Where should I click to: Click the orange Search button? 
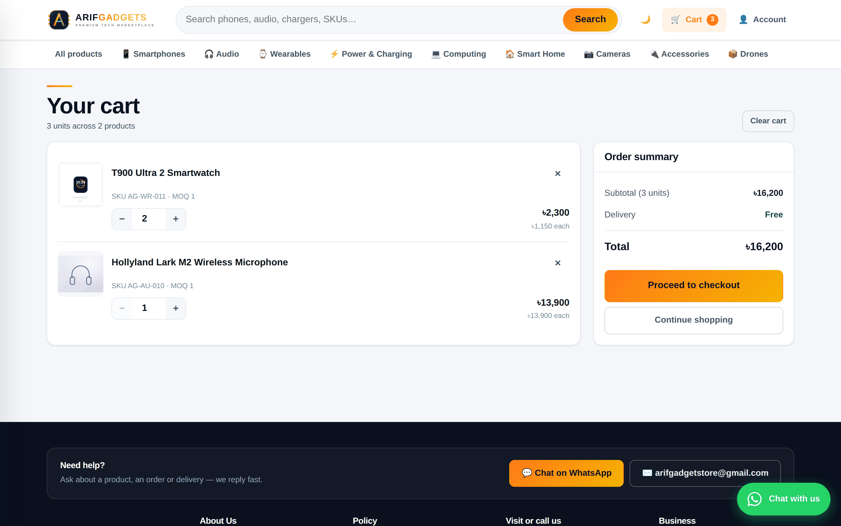pos(590,20)
